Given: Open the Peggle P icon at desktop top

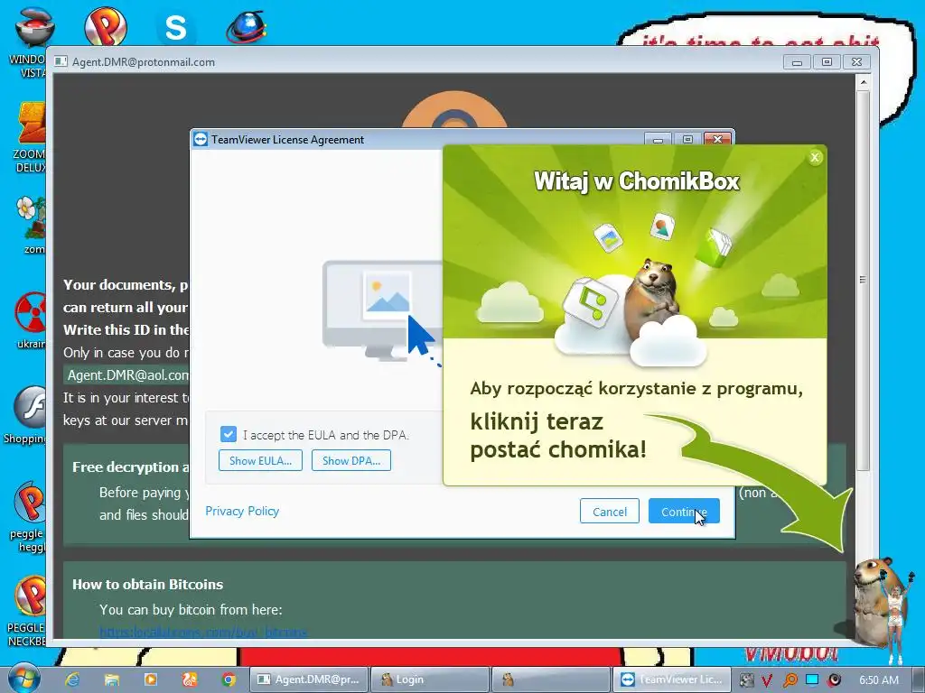Looking at the screenshot, I should [106, 26].
